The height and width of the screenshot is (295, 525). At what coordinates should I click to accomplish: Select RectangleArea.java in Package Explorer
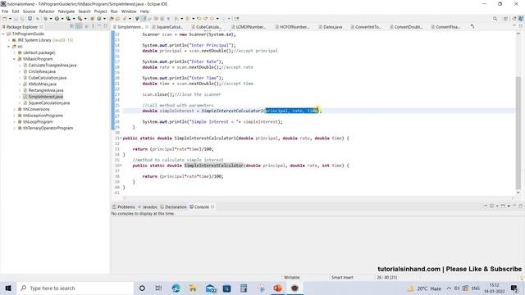(43, 90)
